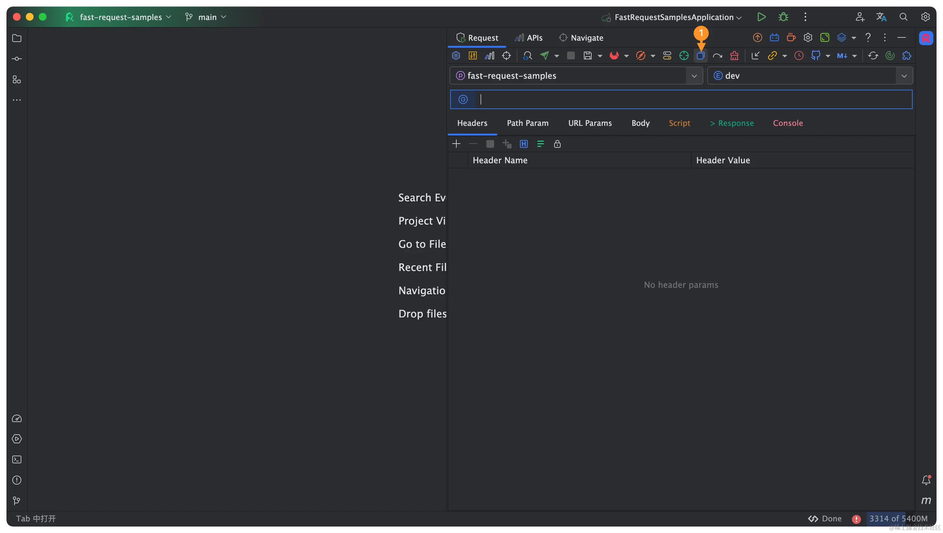
Task: Select the Path Param tab
Action: (528, 123)
